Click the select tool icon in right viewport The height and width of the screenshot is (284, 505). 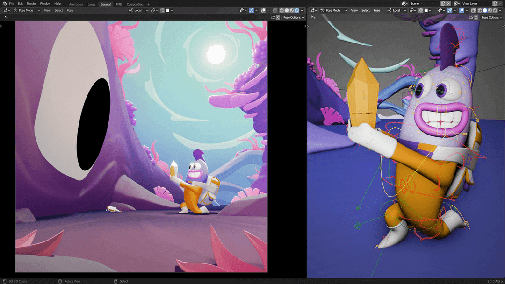(x=313, y=17)
